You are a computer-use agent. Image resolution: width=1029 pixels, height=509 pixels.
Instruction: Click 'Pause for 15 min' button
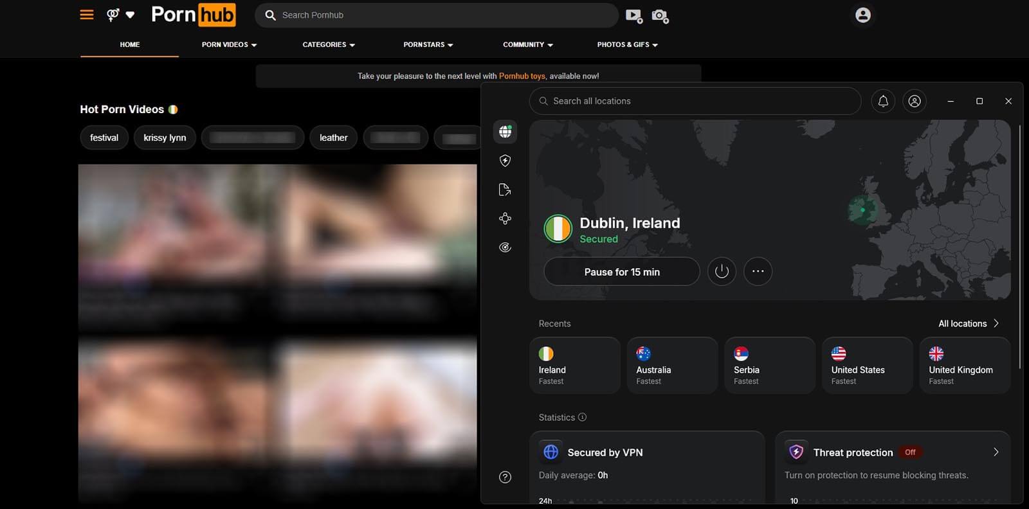pos(622,272)
